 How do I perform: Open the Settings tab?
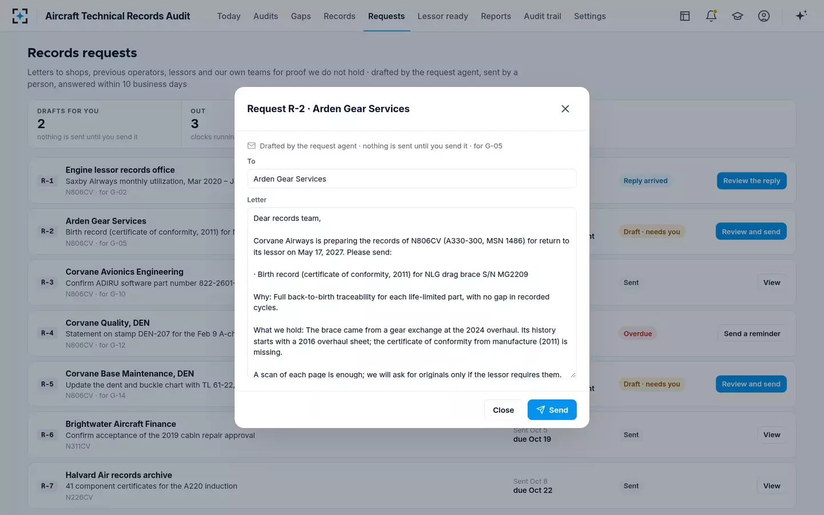(590, 16)
